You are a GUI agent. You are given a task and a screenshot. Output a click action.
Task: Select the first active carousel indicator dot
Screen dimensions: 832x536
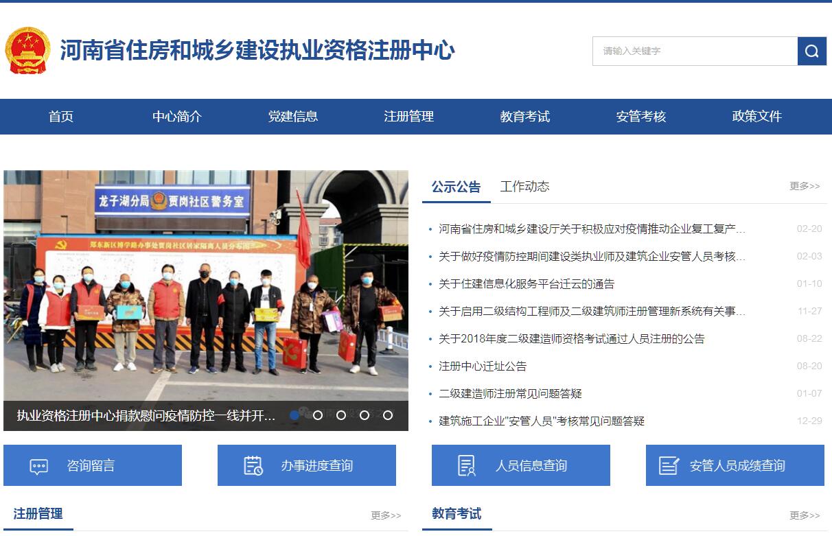294,415
